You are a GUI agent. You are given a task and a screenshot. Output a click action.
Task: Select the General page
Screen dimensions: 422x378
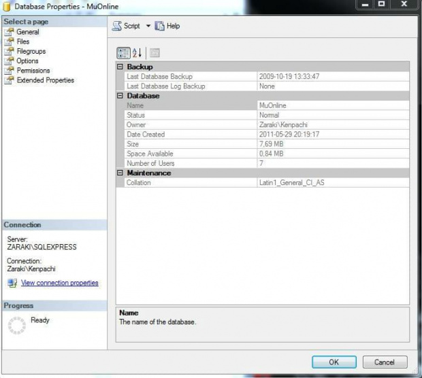click(x=27, y=32)
